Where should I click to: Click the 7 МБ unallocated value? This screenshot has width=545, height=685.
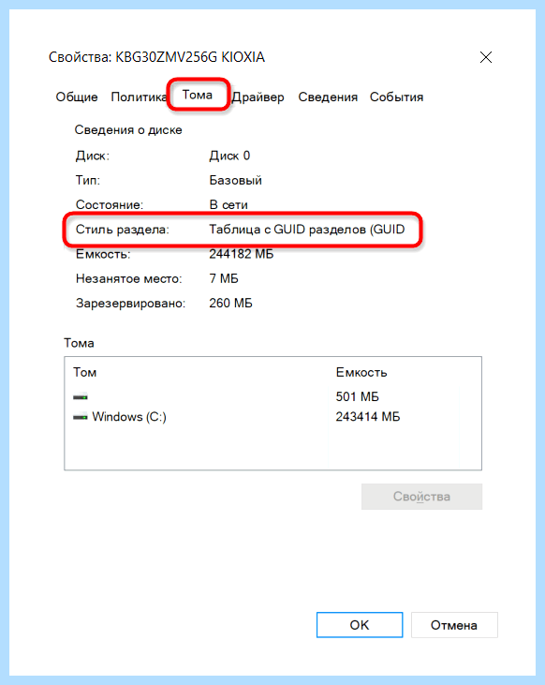[x=224, y=278]
